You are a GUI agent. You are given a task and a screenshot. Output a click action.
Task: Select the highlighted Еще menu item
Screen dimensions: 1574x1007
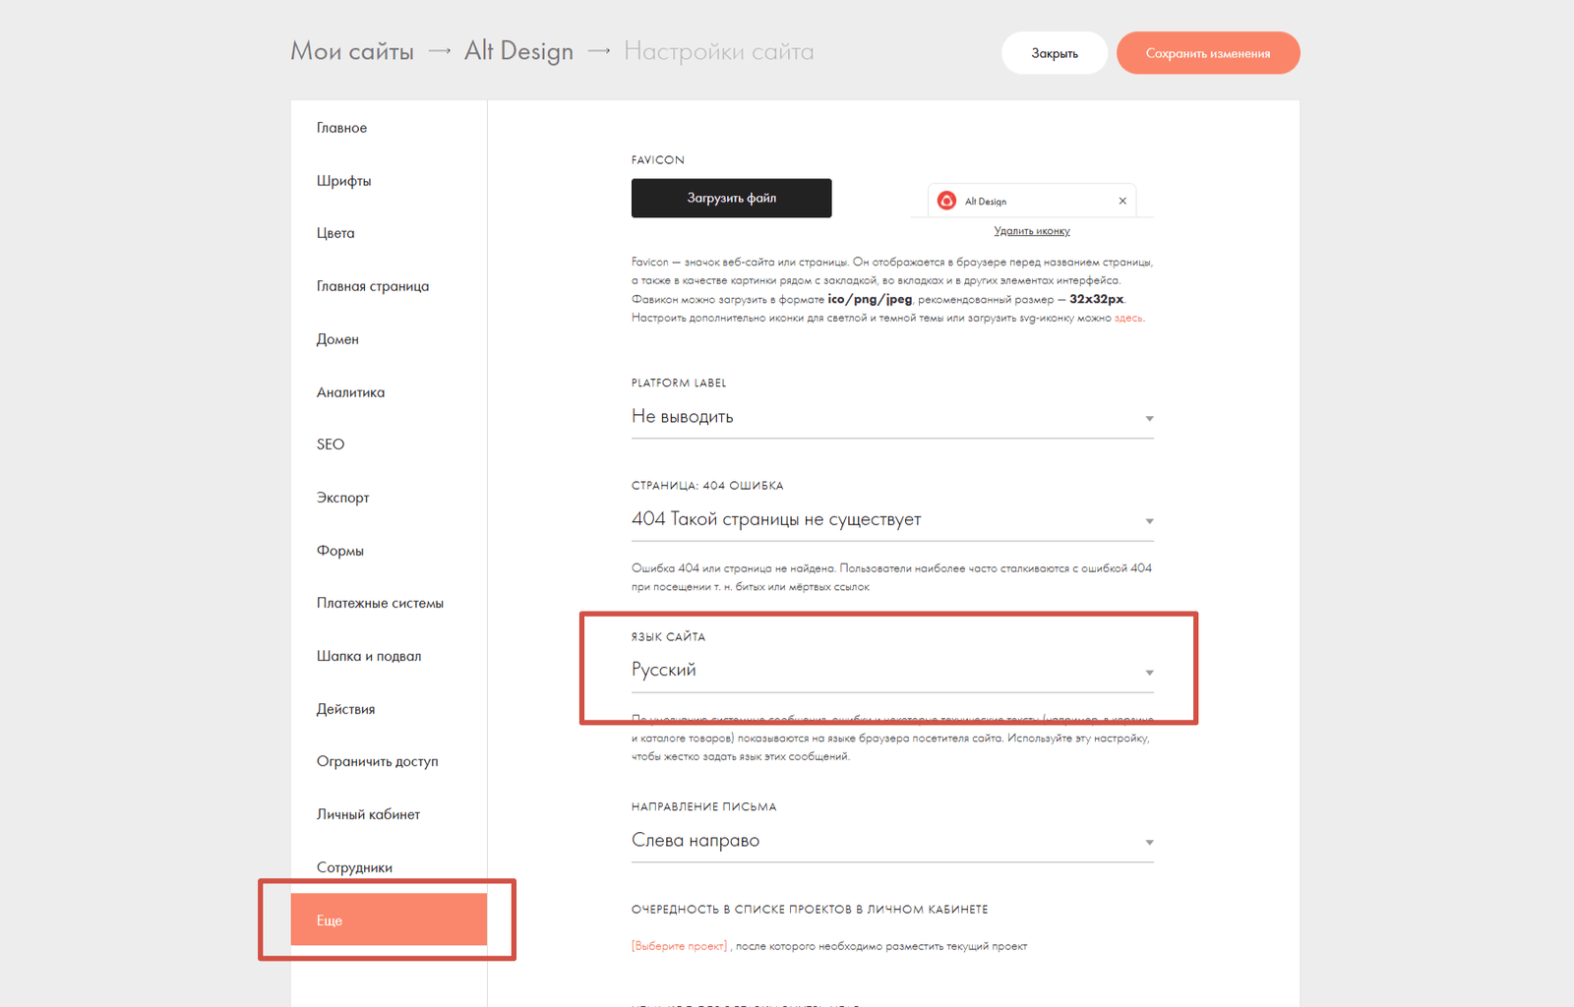tap(389, 919)
